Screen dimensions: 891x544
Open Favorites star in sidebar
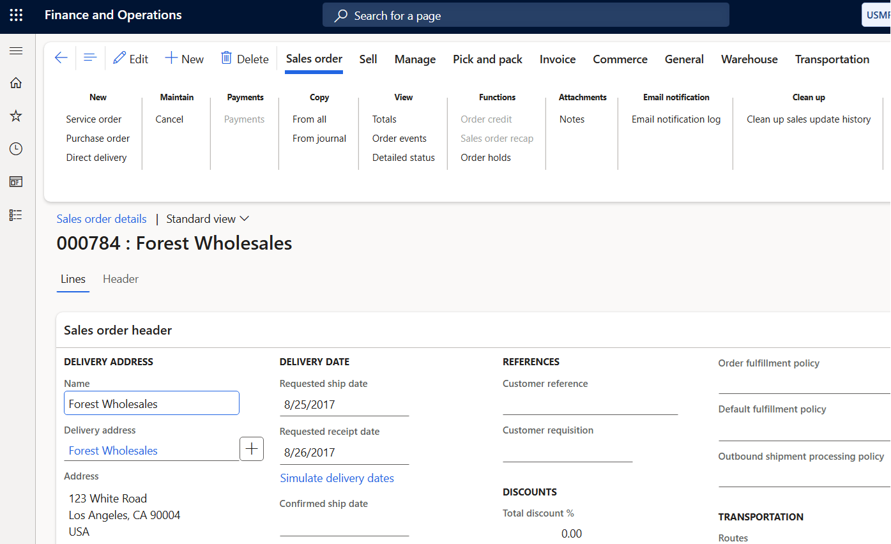tap(16, 116)
